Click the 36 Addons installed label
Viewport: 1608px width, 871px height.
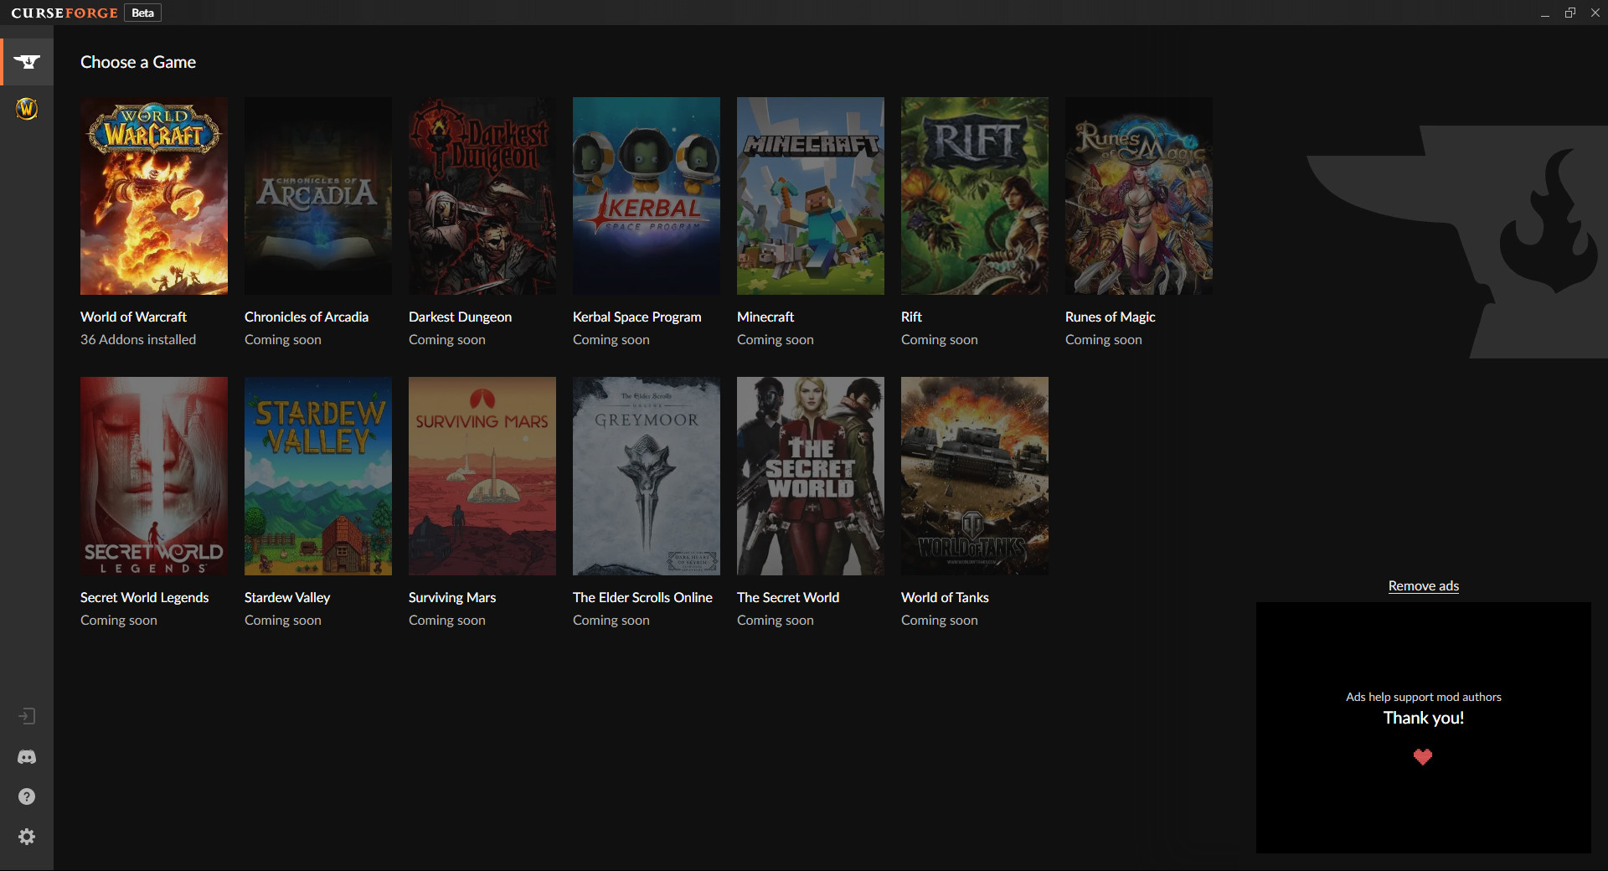(x=138, y=339)
